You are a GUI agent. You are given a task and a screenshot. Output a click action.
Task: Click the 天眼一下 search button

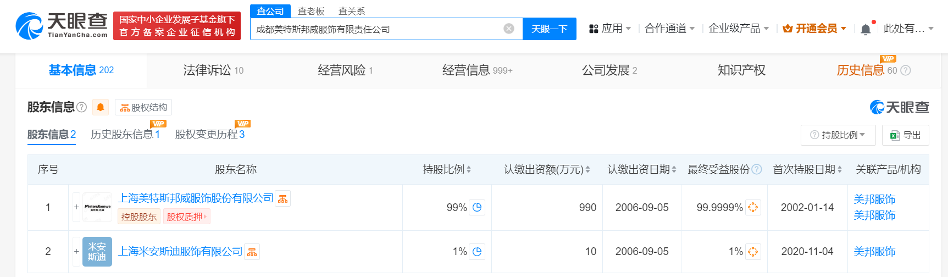click(x=549, y=29)
